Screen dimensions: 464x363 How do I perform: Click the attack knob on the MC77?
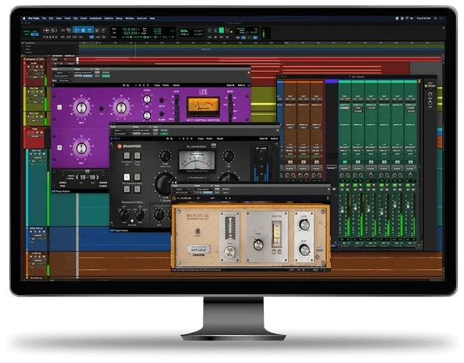147,99
